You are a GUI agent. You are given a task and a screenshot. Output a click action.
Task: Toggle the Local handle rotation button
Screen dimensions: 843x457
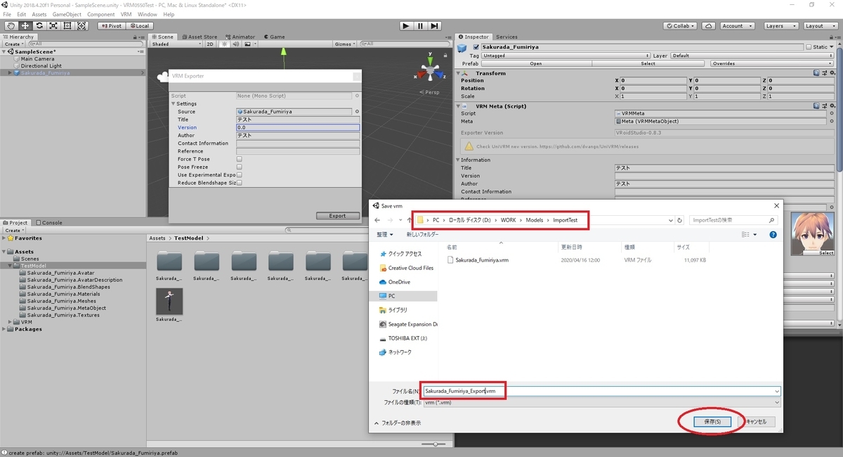click(139, 26)
